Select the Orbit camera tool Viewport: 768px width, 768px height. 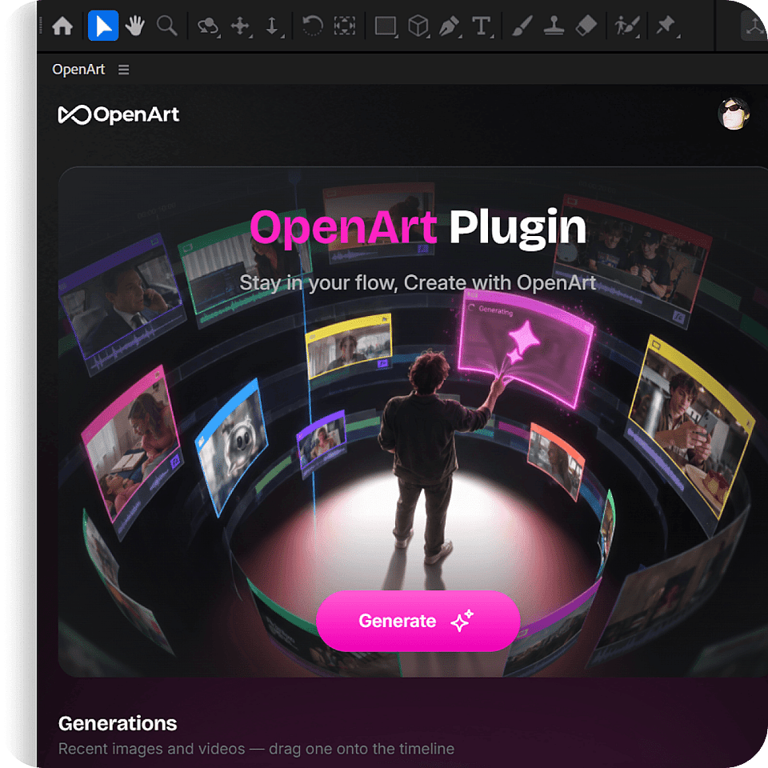208,26
